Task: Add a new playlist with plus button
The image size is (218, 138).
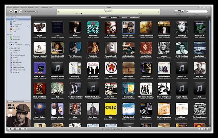Action: (10, 129)
